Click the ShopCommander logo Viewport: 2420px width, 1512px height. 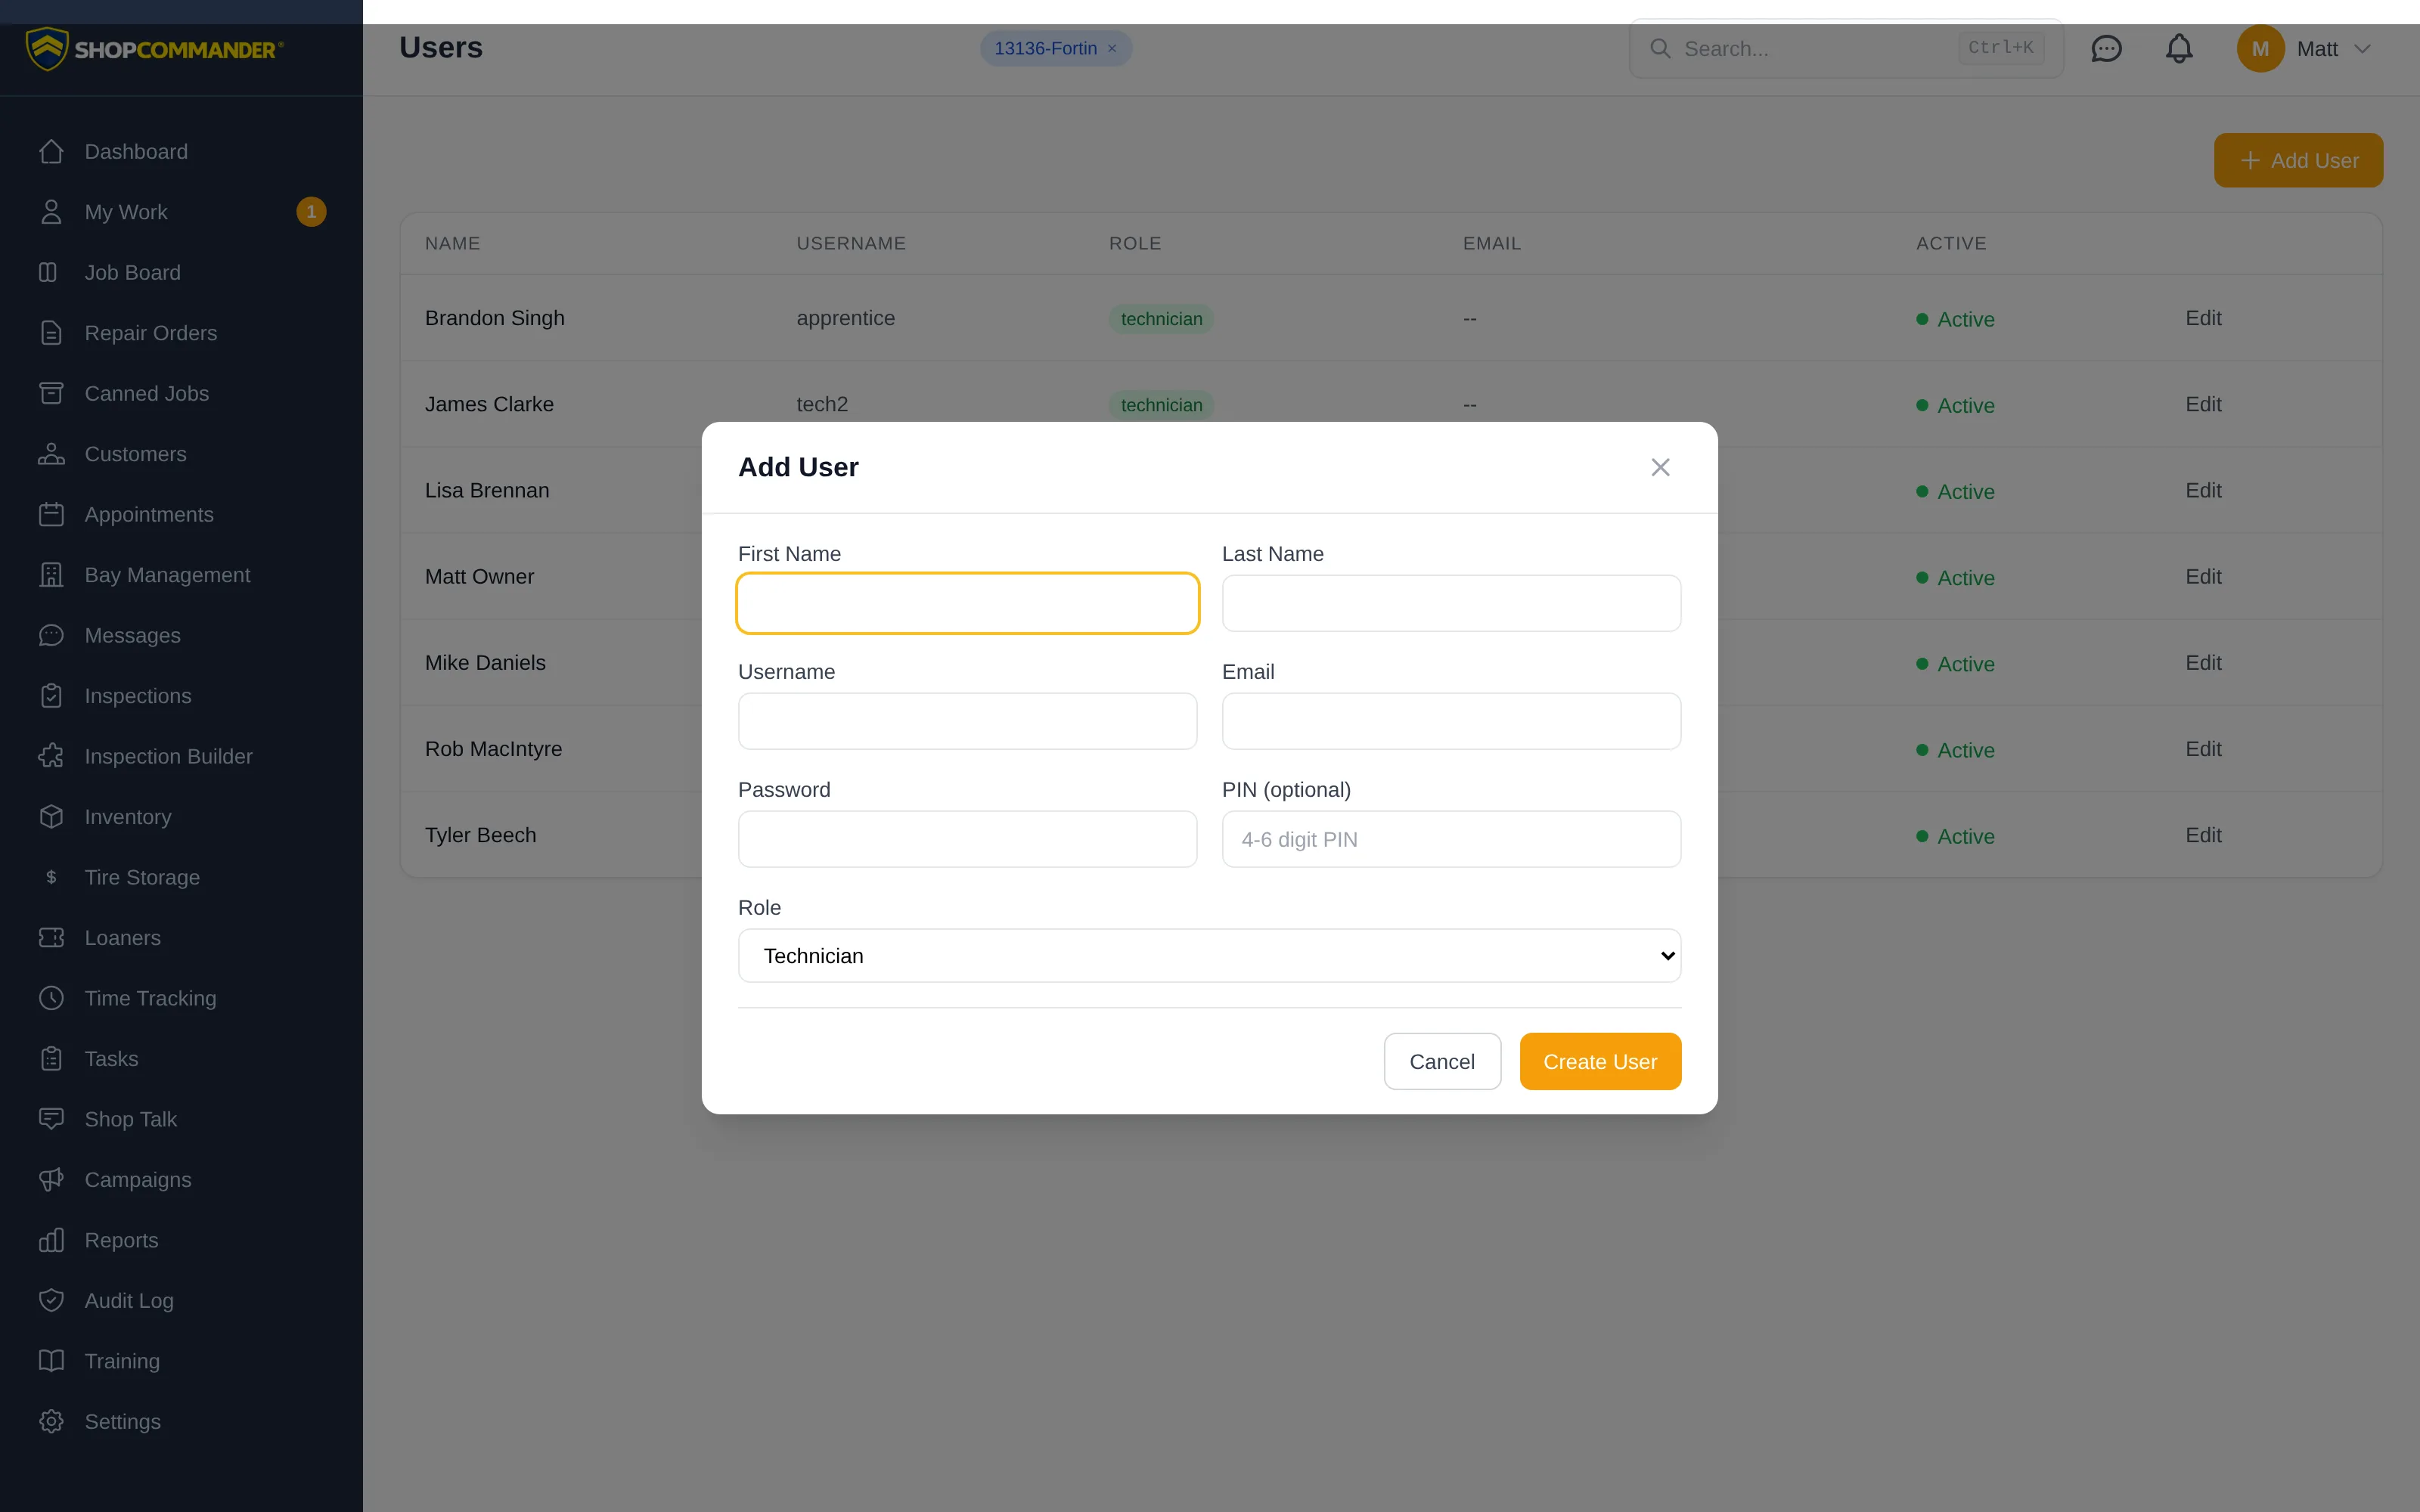coord(154,49)
